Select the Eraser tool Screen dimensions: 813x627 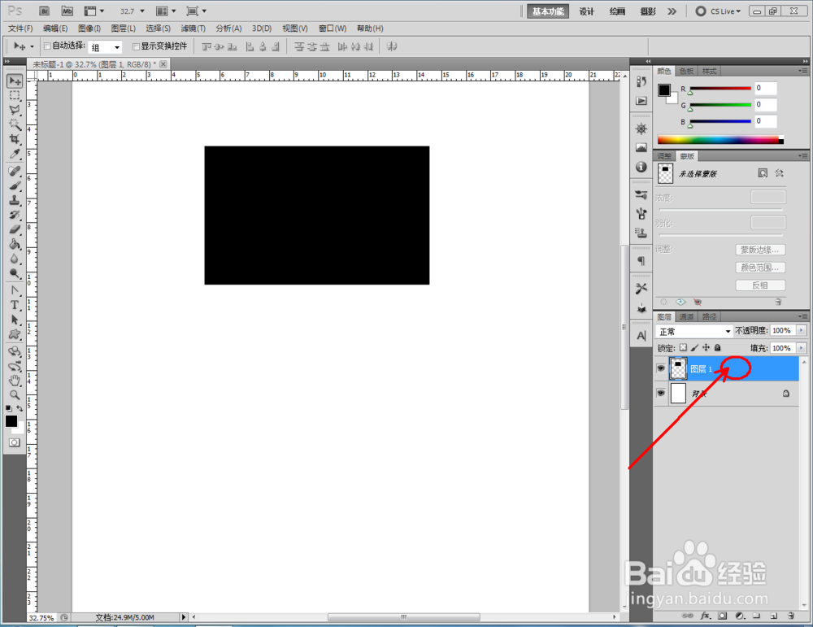15,229
